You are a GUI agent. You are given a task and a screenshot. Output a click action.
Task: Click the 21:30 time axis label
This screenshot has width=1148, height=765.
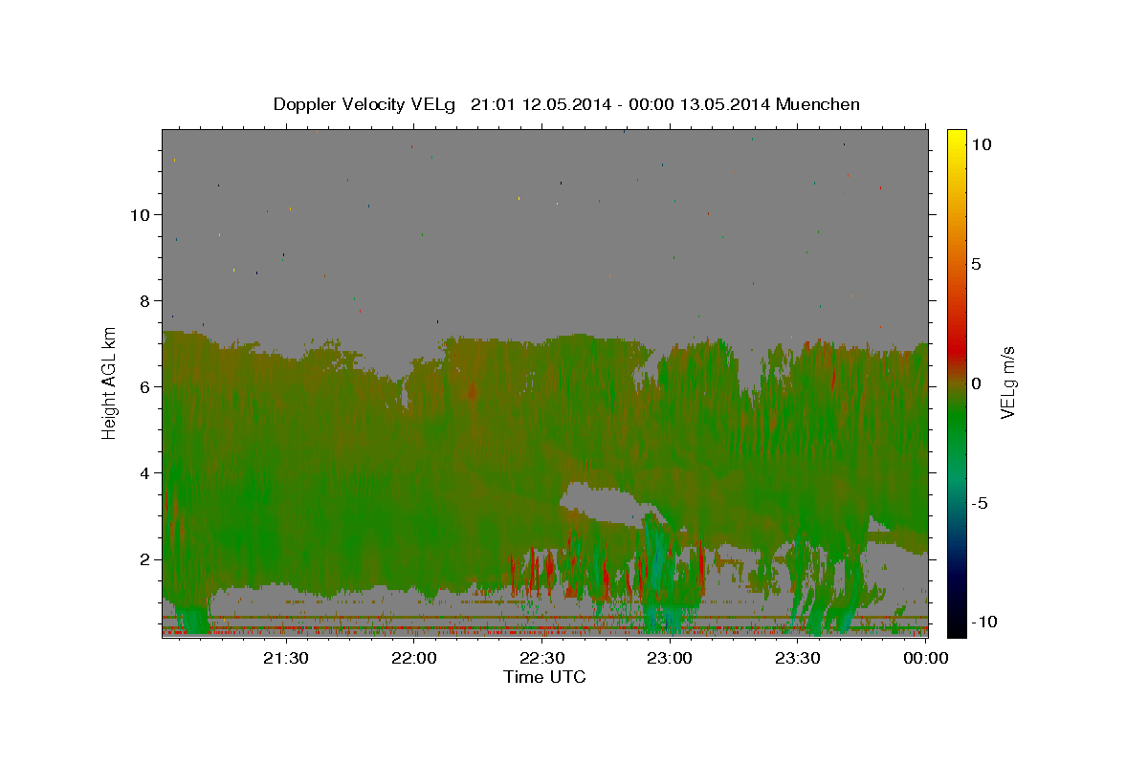pyautogui.click(x=285, y=658)
